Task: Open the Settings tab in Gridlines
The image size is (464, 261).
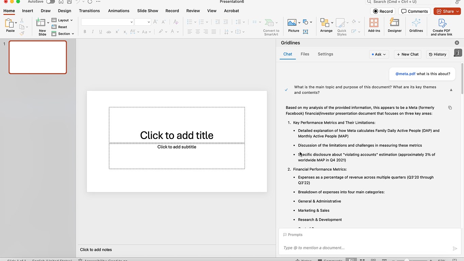Action: point(325,54)
